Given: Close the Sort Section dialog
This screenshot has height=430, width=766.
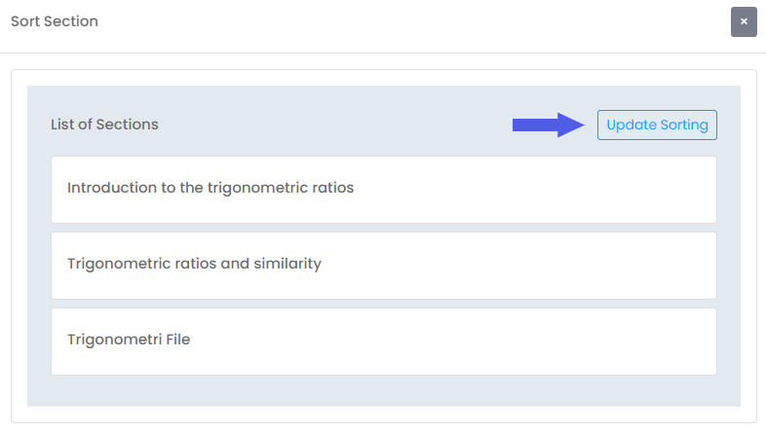Looking at the screenshot, I should click(744, 21).
